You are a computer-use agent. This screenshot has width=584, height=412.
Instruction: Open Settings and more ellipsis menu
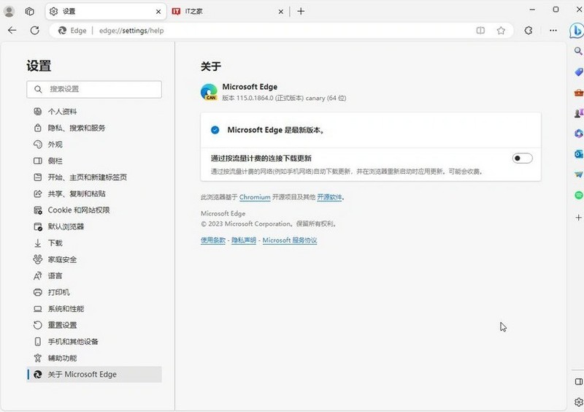point(553,31)
